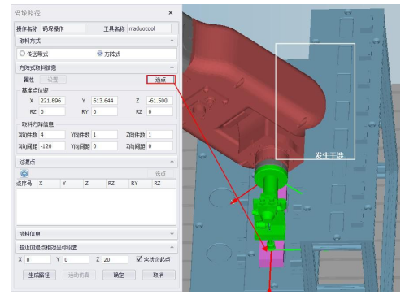This screenshot has width=405, height=295.
Task: Click the Z column header in table
Action: click(x=87, y=184)
